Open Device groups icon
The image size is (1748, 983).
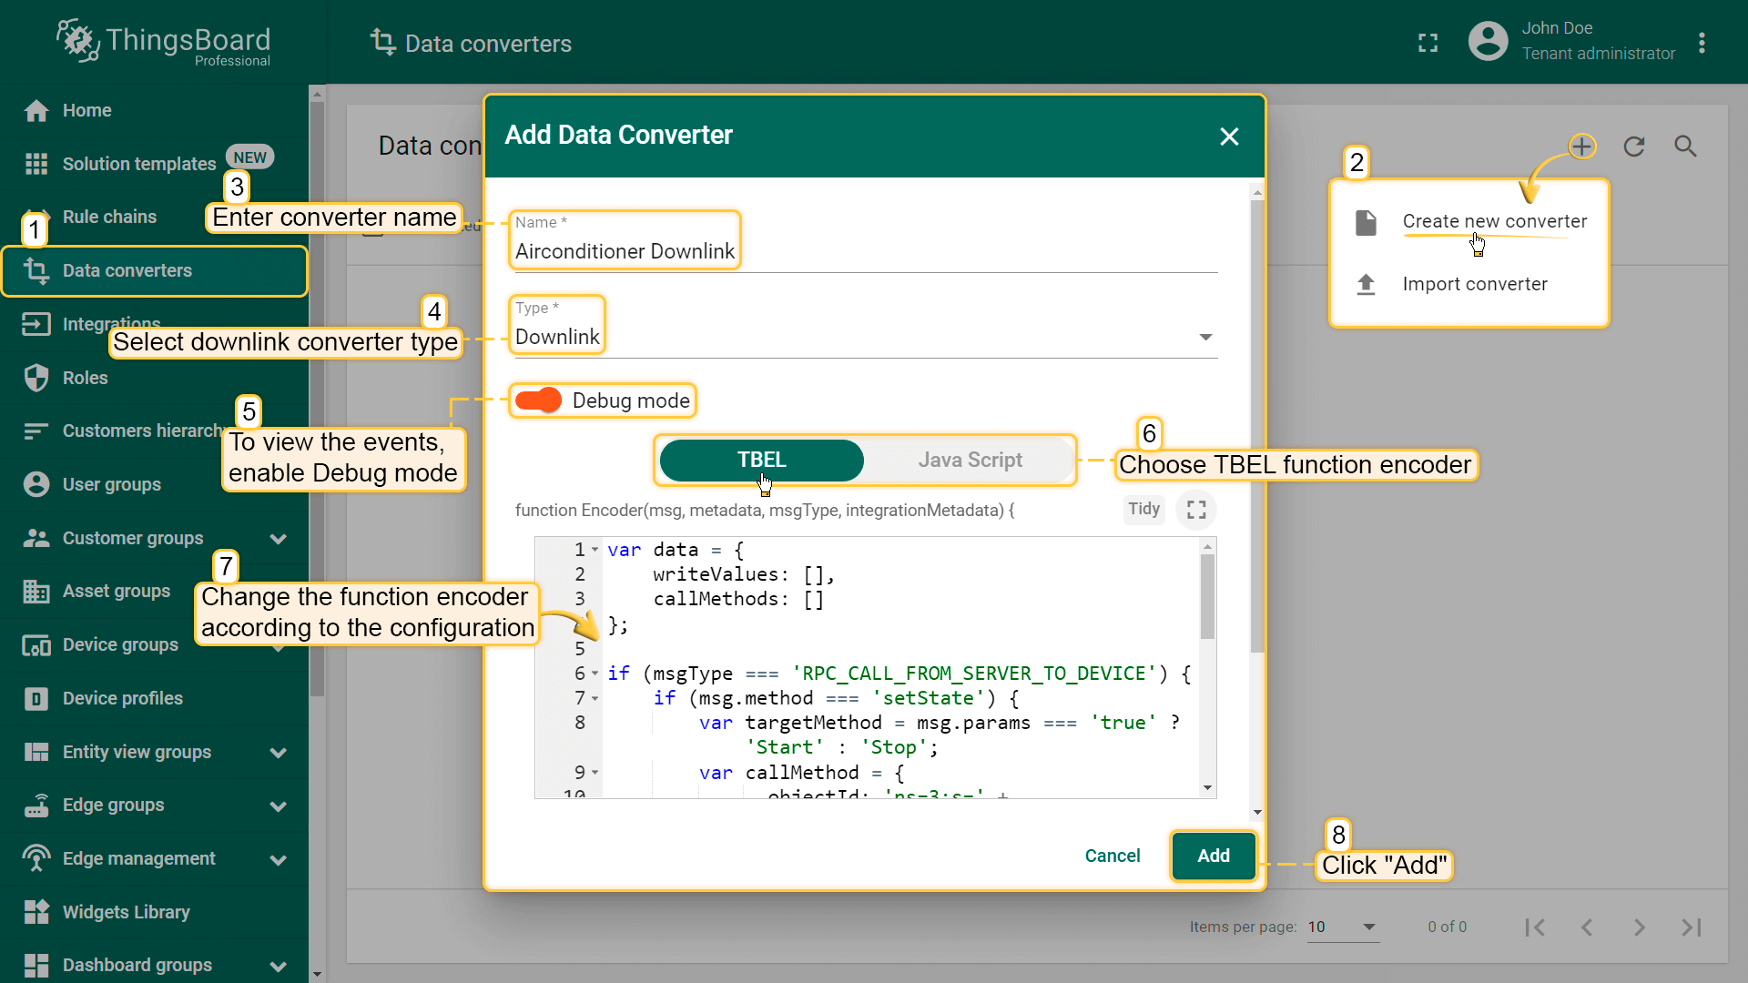(36, 645)
